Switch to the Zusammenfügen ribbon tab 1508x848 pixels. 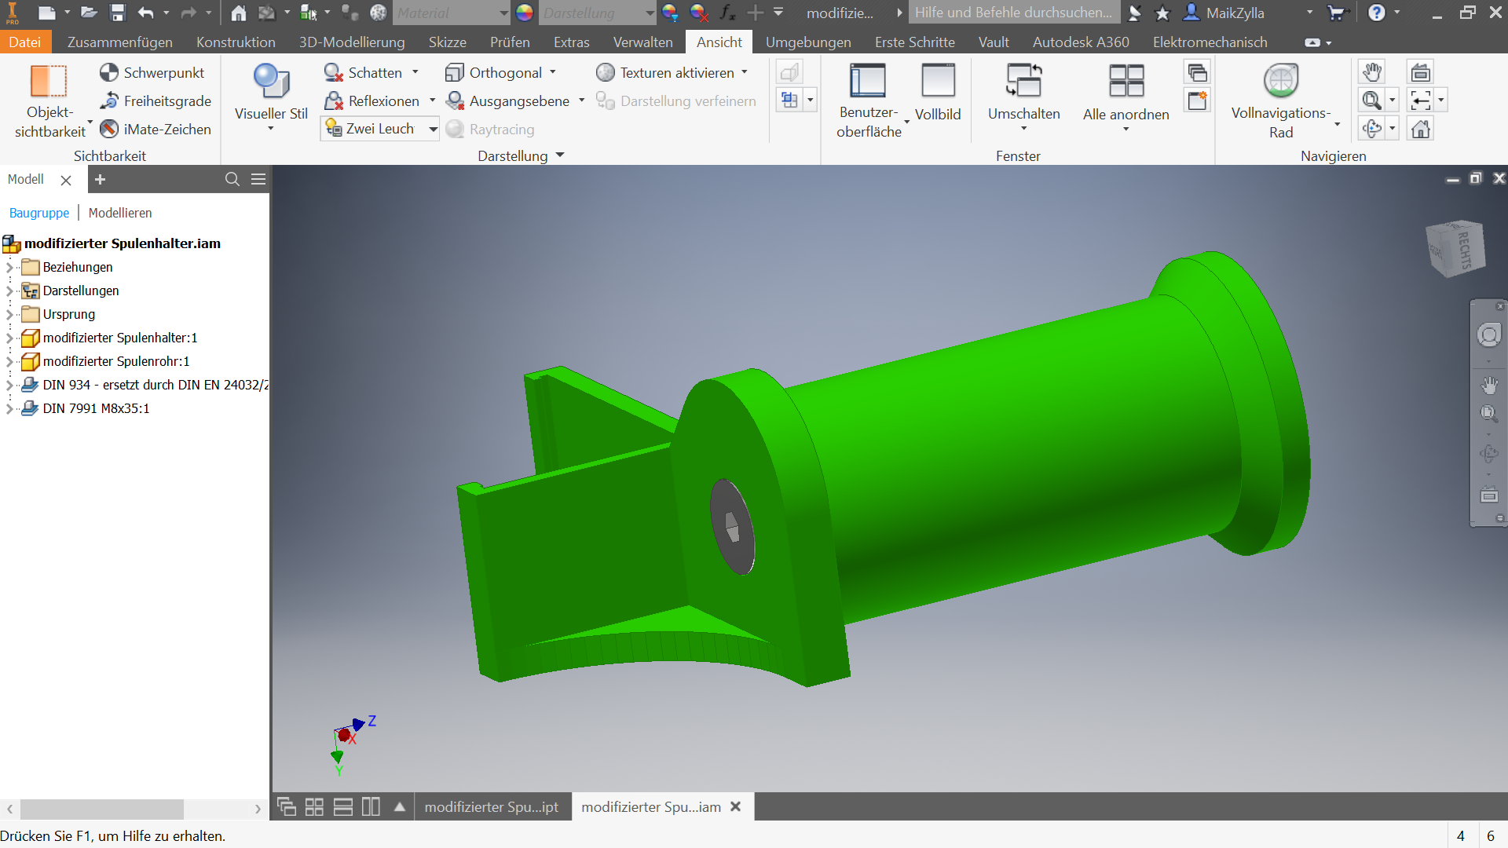click(x=120, y=42)
